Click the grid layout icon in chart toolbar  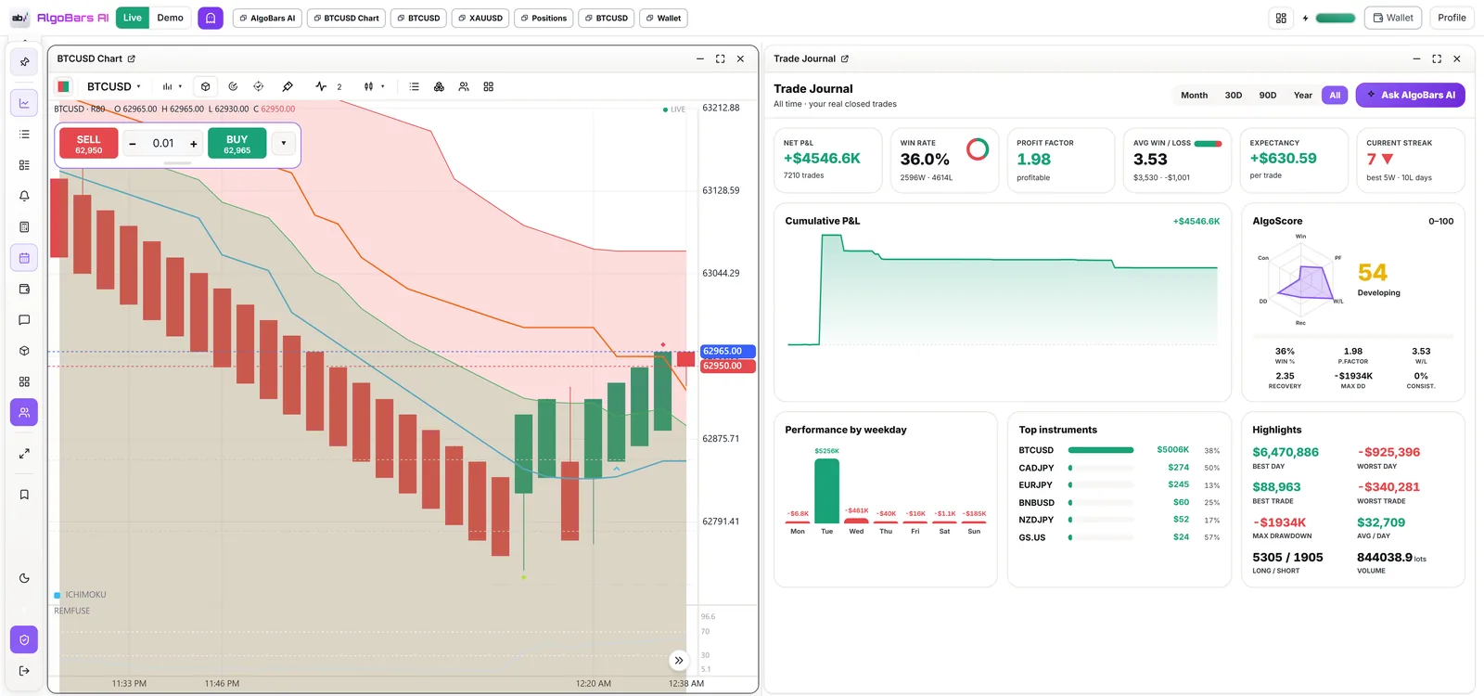click(x=489, y=86)
